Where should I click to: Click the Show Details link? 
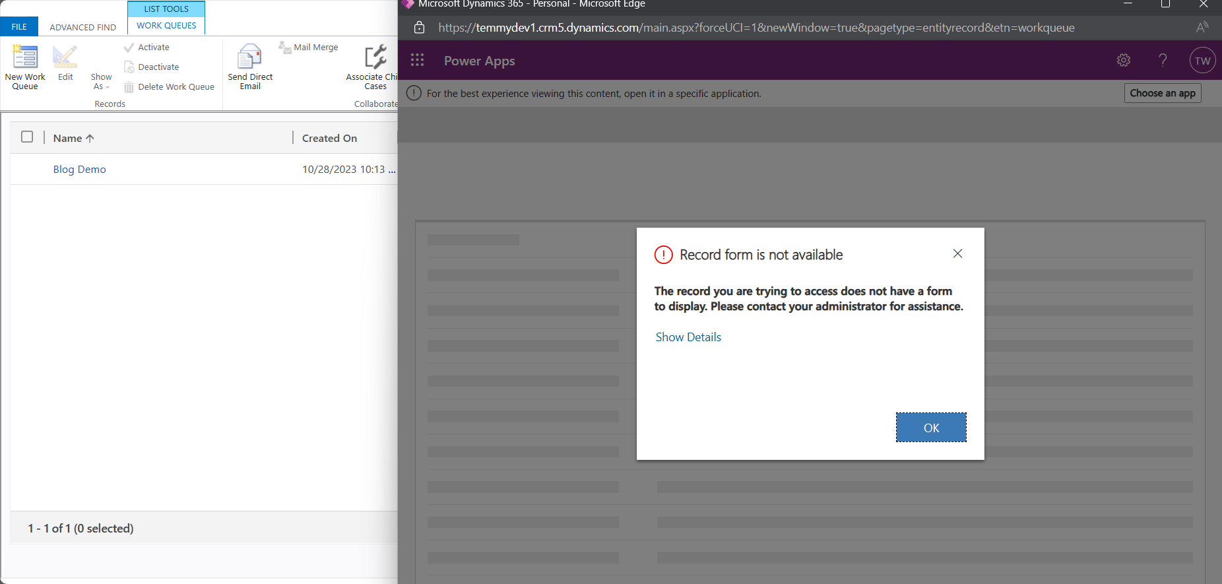click(x=688, y=337)
